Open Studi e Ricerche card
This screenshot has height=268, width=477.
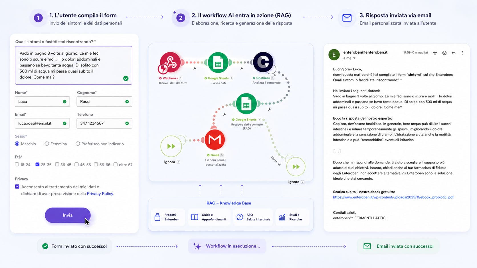click(x=292, y=217)
